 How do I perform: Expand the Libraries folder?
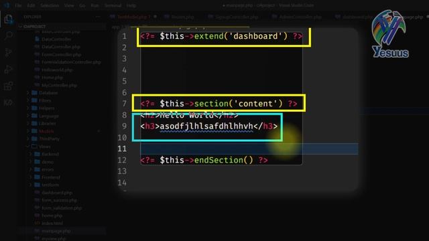tap(48, 123)
